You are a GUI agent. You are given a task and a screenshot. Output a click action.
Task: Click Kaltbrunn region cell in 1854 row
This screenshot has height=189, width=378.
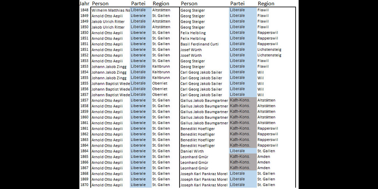click(x=161, y=72)
